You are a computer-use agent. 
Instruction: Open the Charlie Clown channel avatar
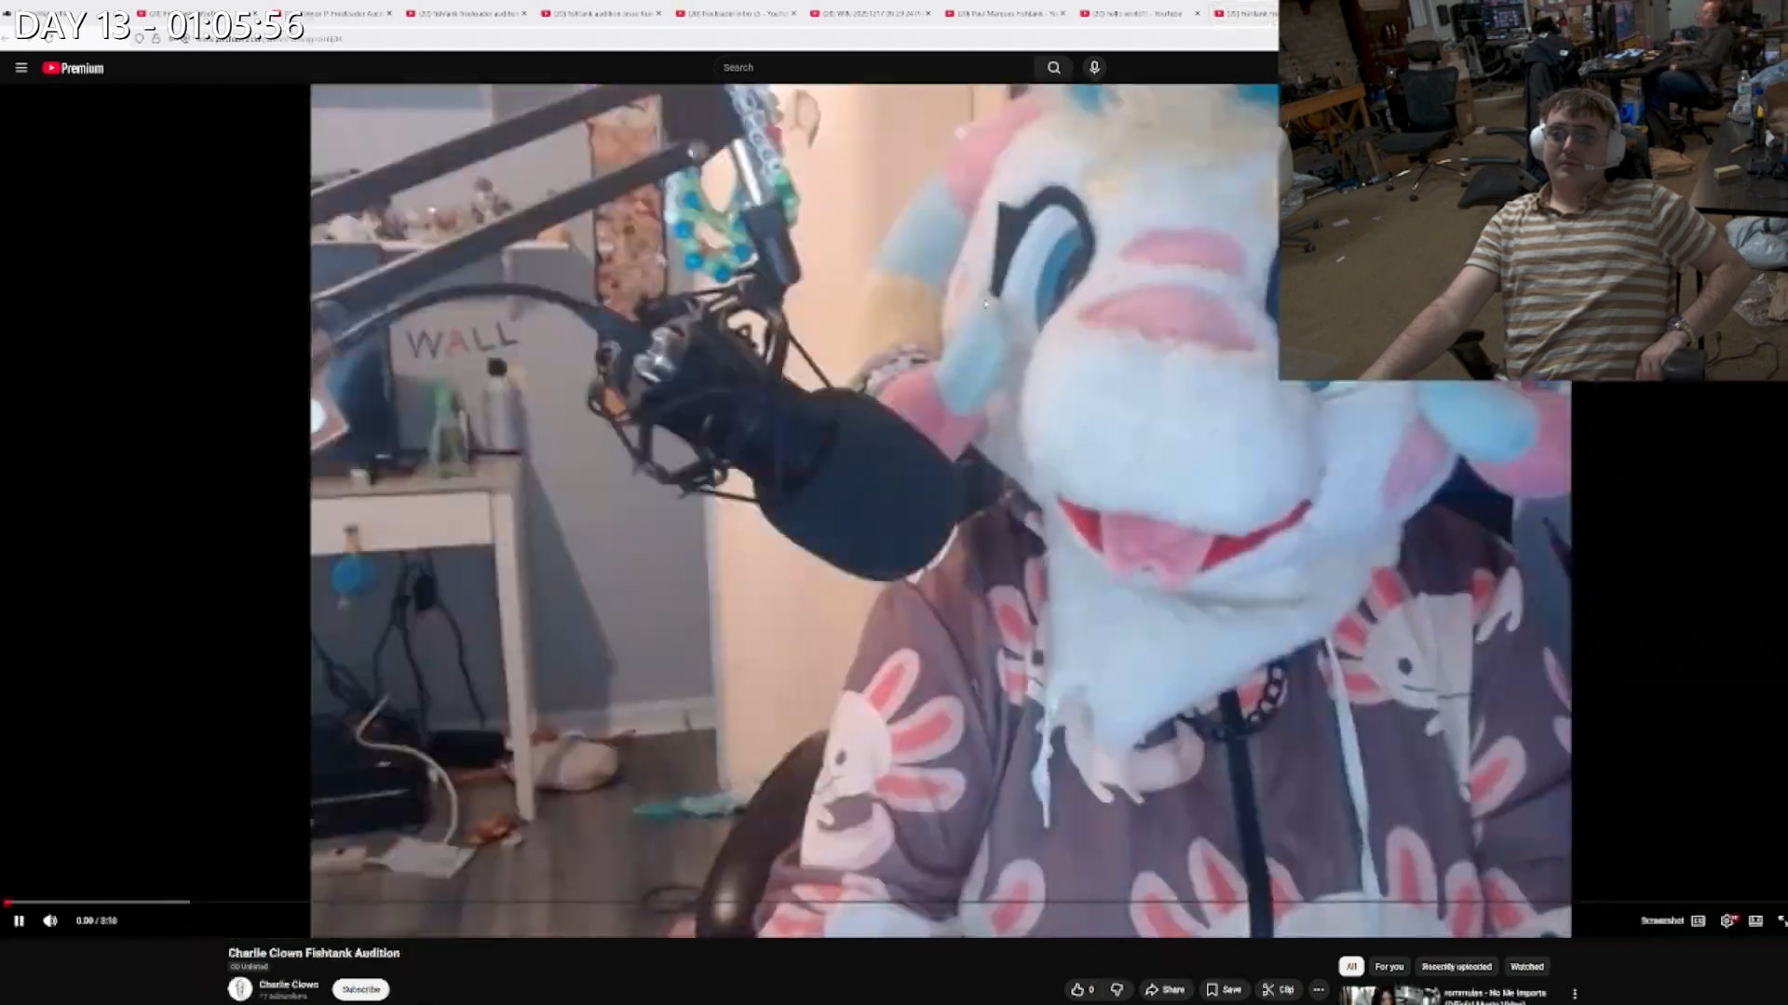tap(240, 988)
